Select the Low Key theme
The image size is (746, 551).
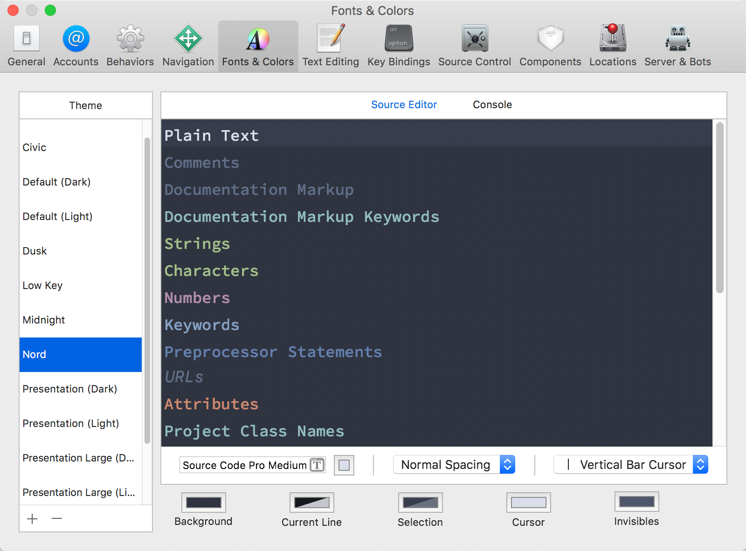(81, 285)
